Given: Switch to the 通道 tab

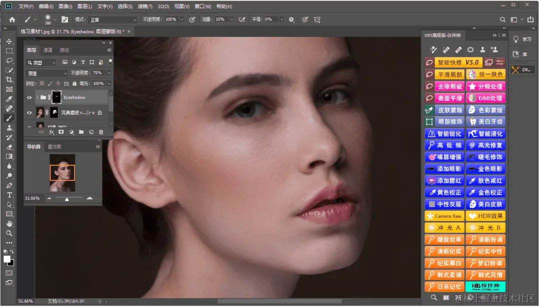Looking at the screenshot, I should click(x=47, y=50).
